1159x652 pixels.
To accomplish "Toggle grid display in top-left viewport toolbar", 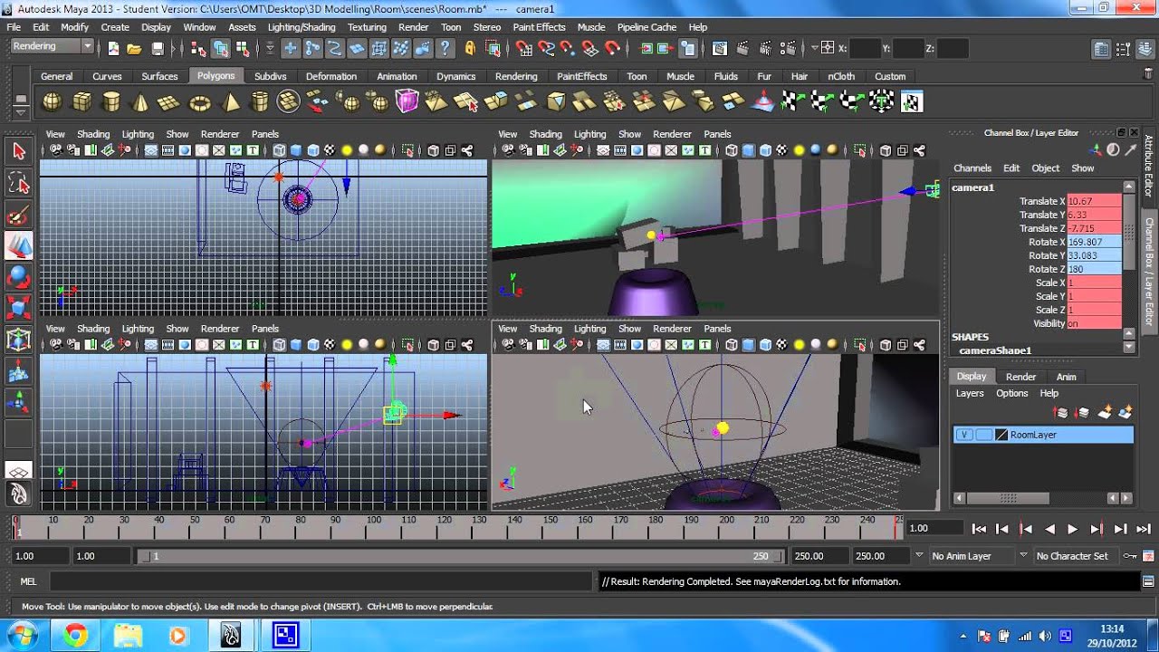I will point(151,150).
